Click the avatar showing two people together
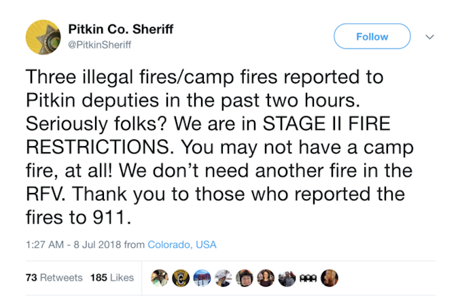The image size is (462, 303). (x=287, y=278)
